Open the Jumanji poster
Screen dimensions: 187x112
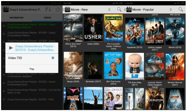coord(175,99)
